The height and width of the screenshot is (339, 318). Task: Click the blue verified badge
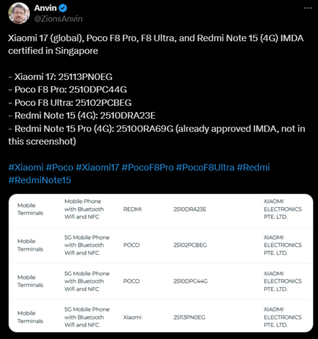click(x=63, y=8)
